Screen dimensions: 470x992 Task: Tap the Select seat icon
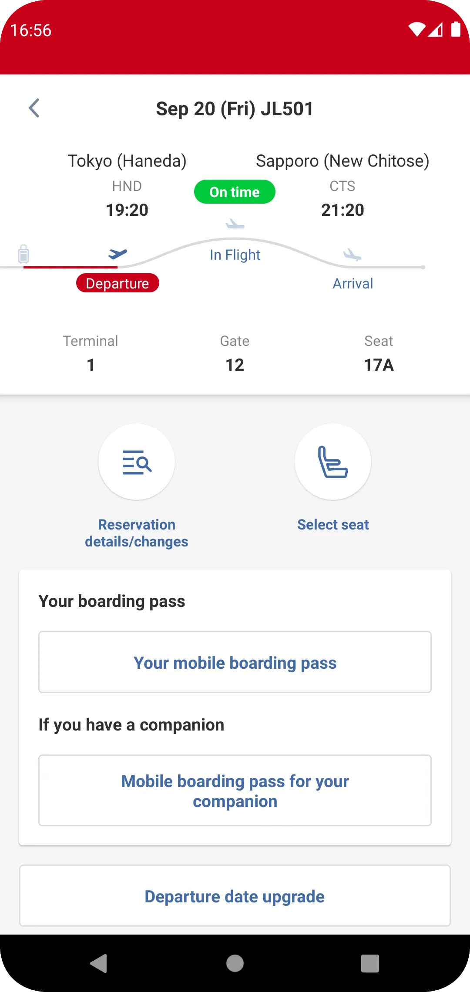pyautogui.click(x=333, y=462)
